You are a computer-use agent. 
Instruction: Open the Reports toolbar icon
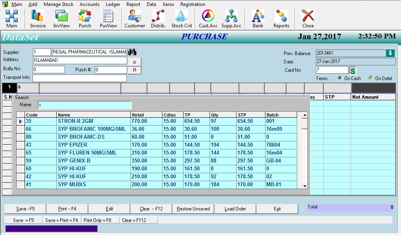(281, 19)
